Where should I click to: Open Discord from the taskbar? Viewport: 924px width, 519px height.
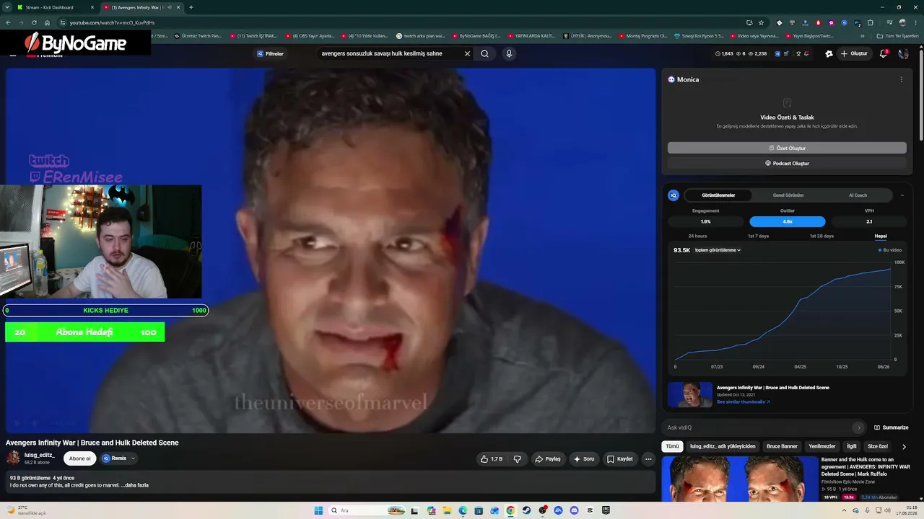point(574,510)
